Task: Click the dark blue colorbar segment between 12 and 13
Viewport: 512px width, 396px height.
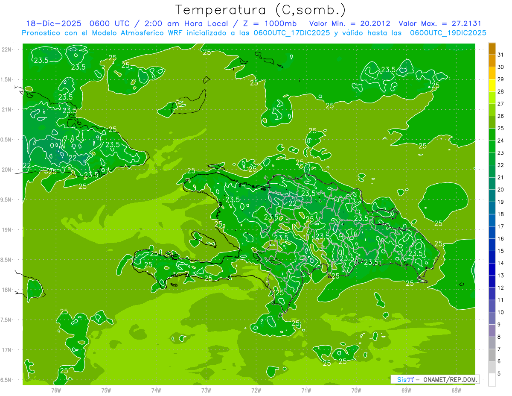Action: point(492,282)
